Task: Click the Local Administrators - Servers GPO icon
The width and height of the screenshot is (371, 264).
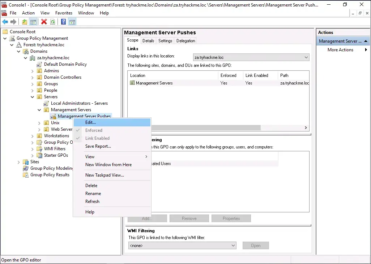Action: [46, 103]
